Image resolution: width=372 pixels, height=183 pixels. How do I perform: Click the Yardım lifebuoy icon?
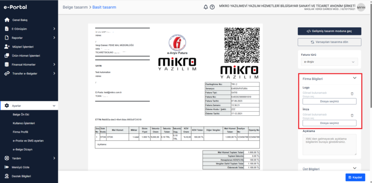7,158
